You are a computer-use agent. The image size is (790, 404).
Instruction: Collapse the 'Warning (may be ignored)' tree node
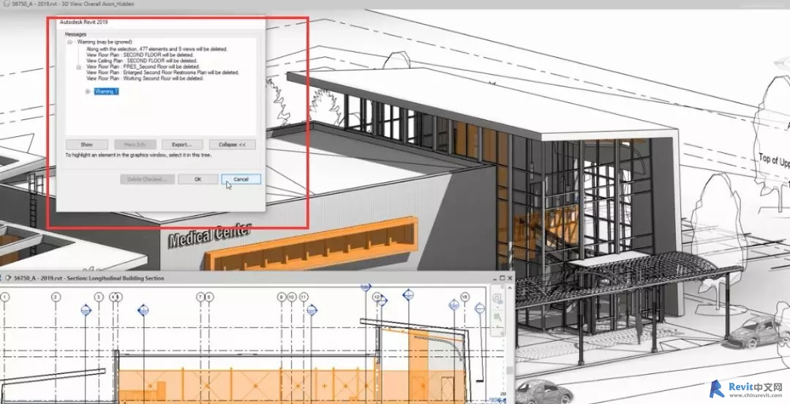click(70, 42)
